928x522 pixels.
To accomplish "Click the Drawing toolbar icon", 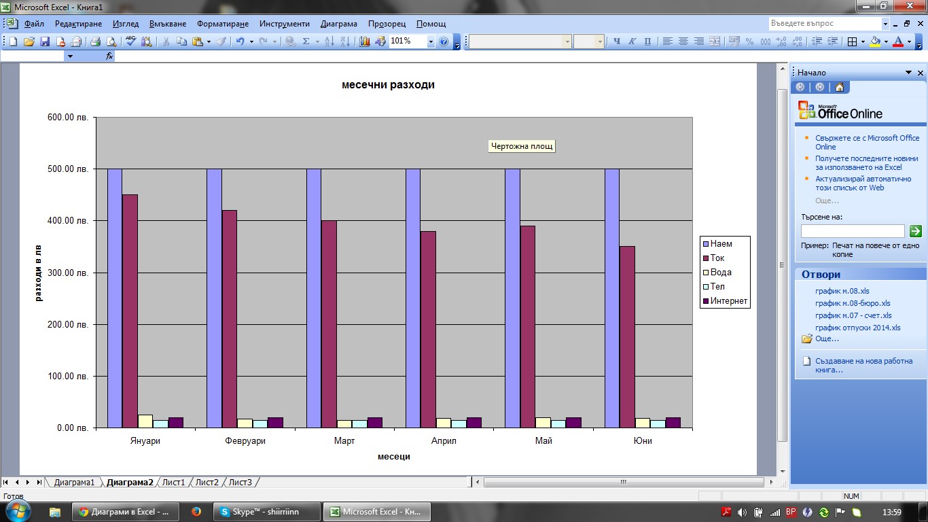I will pos(380,41).
